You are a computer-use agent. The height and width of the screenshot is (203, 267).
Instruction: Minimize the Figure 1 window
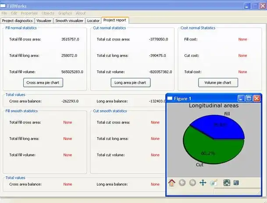[241, 98]
